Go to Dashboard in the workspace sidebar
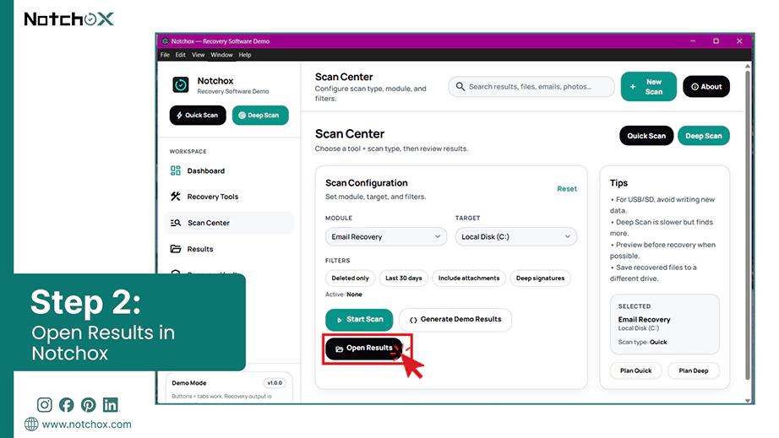Image resolution: width=779 pixels, height=438 pixels. [x=229, y=170]
